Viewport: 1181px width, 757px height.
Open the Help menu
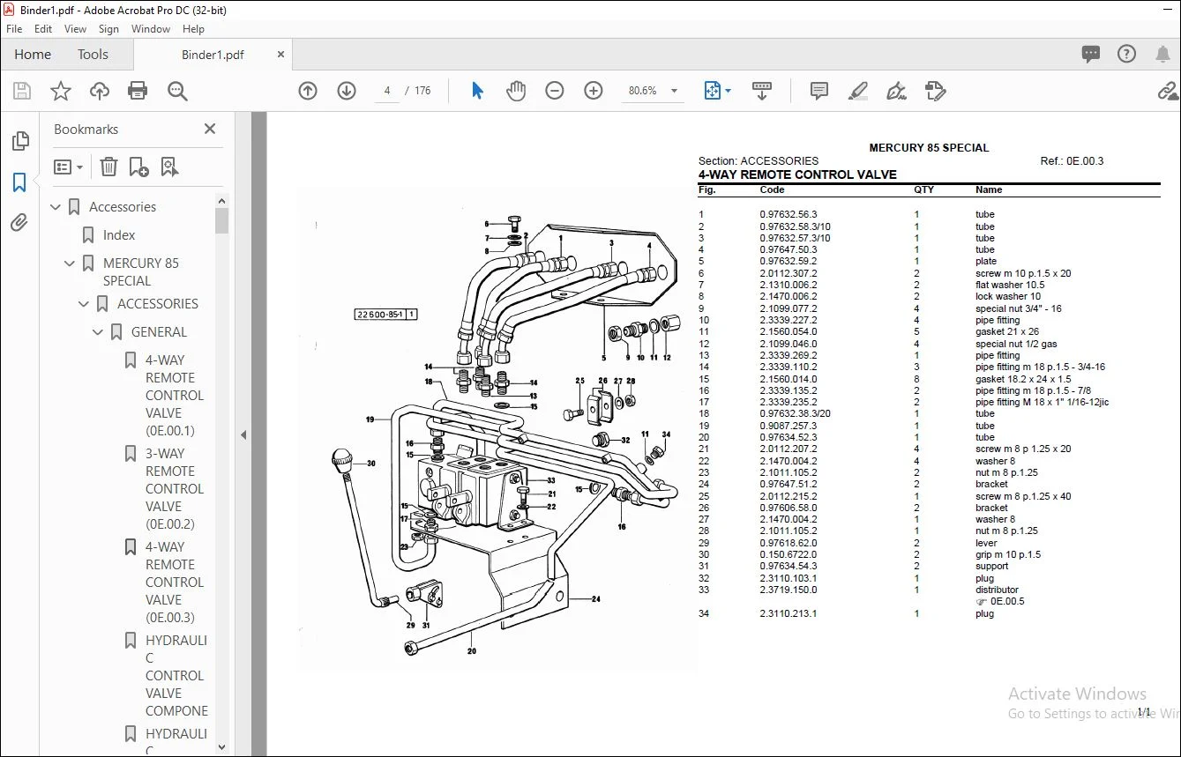point(193,29)
